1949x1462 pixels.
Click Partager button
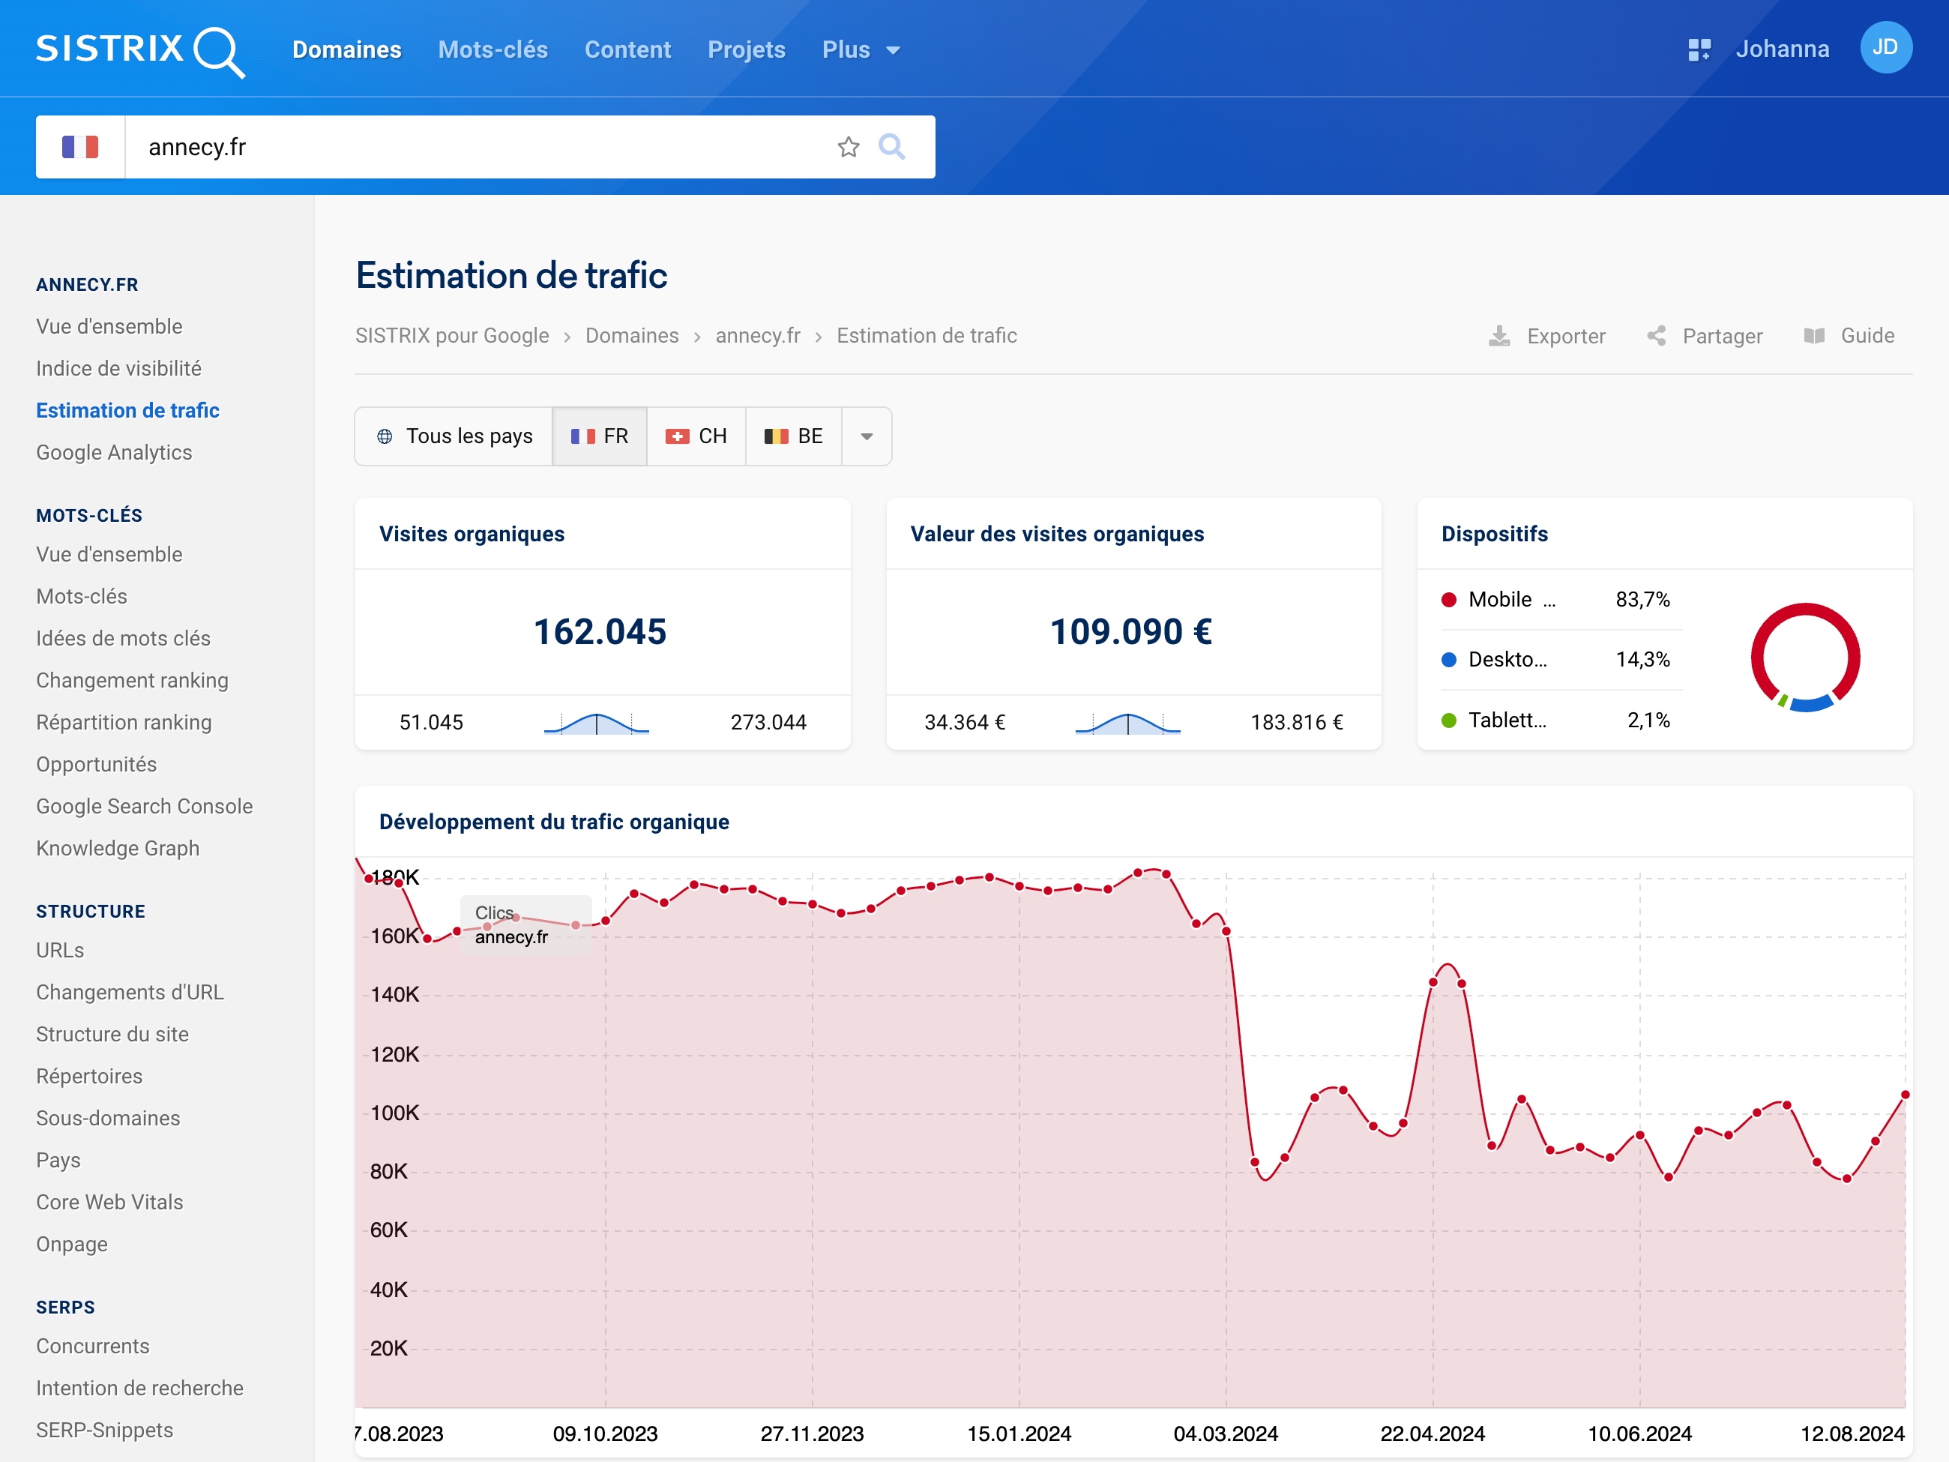pyautogui.click(x=1704, y=336)
